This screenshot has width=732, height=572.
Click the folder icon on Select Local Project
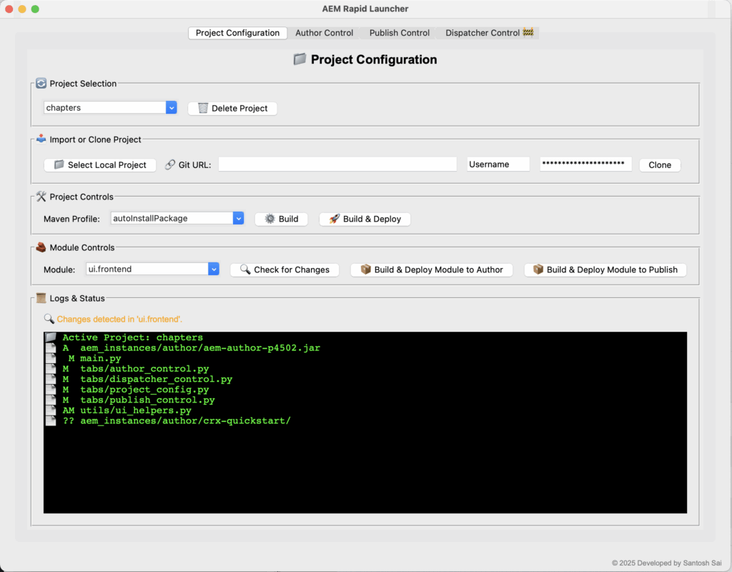click(59, 164)
